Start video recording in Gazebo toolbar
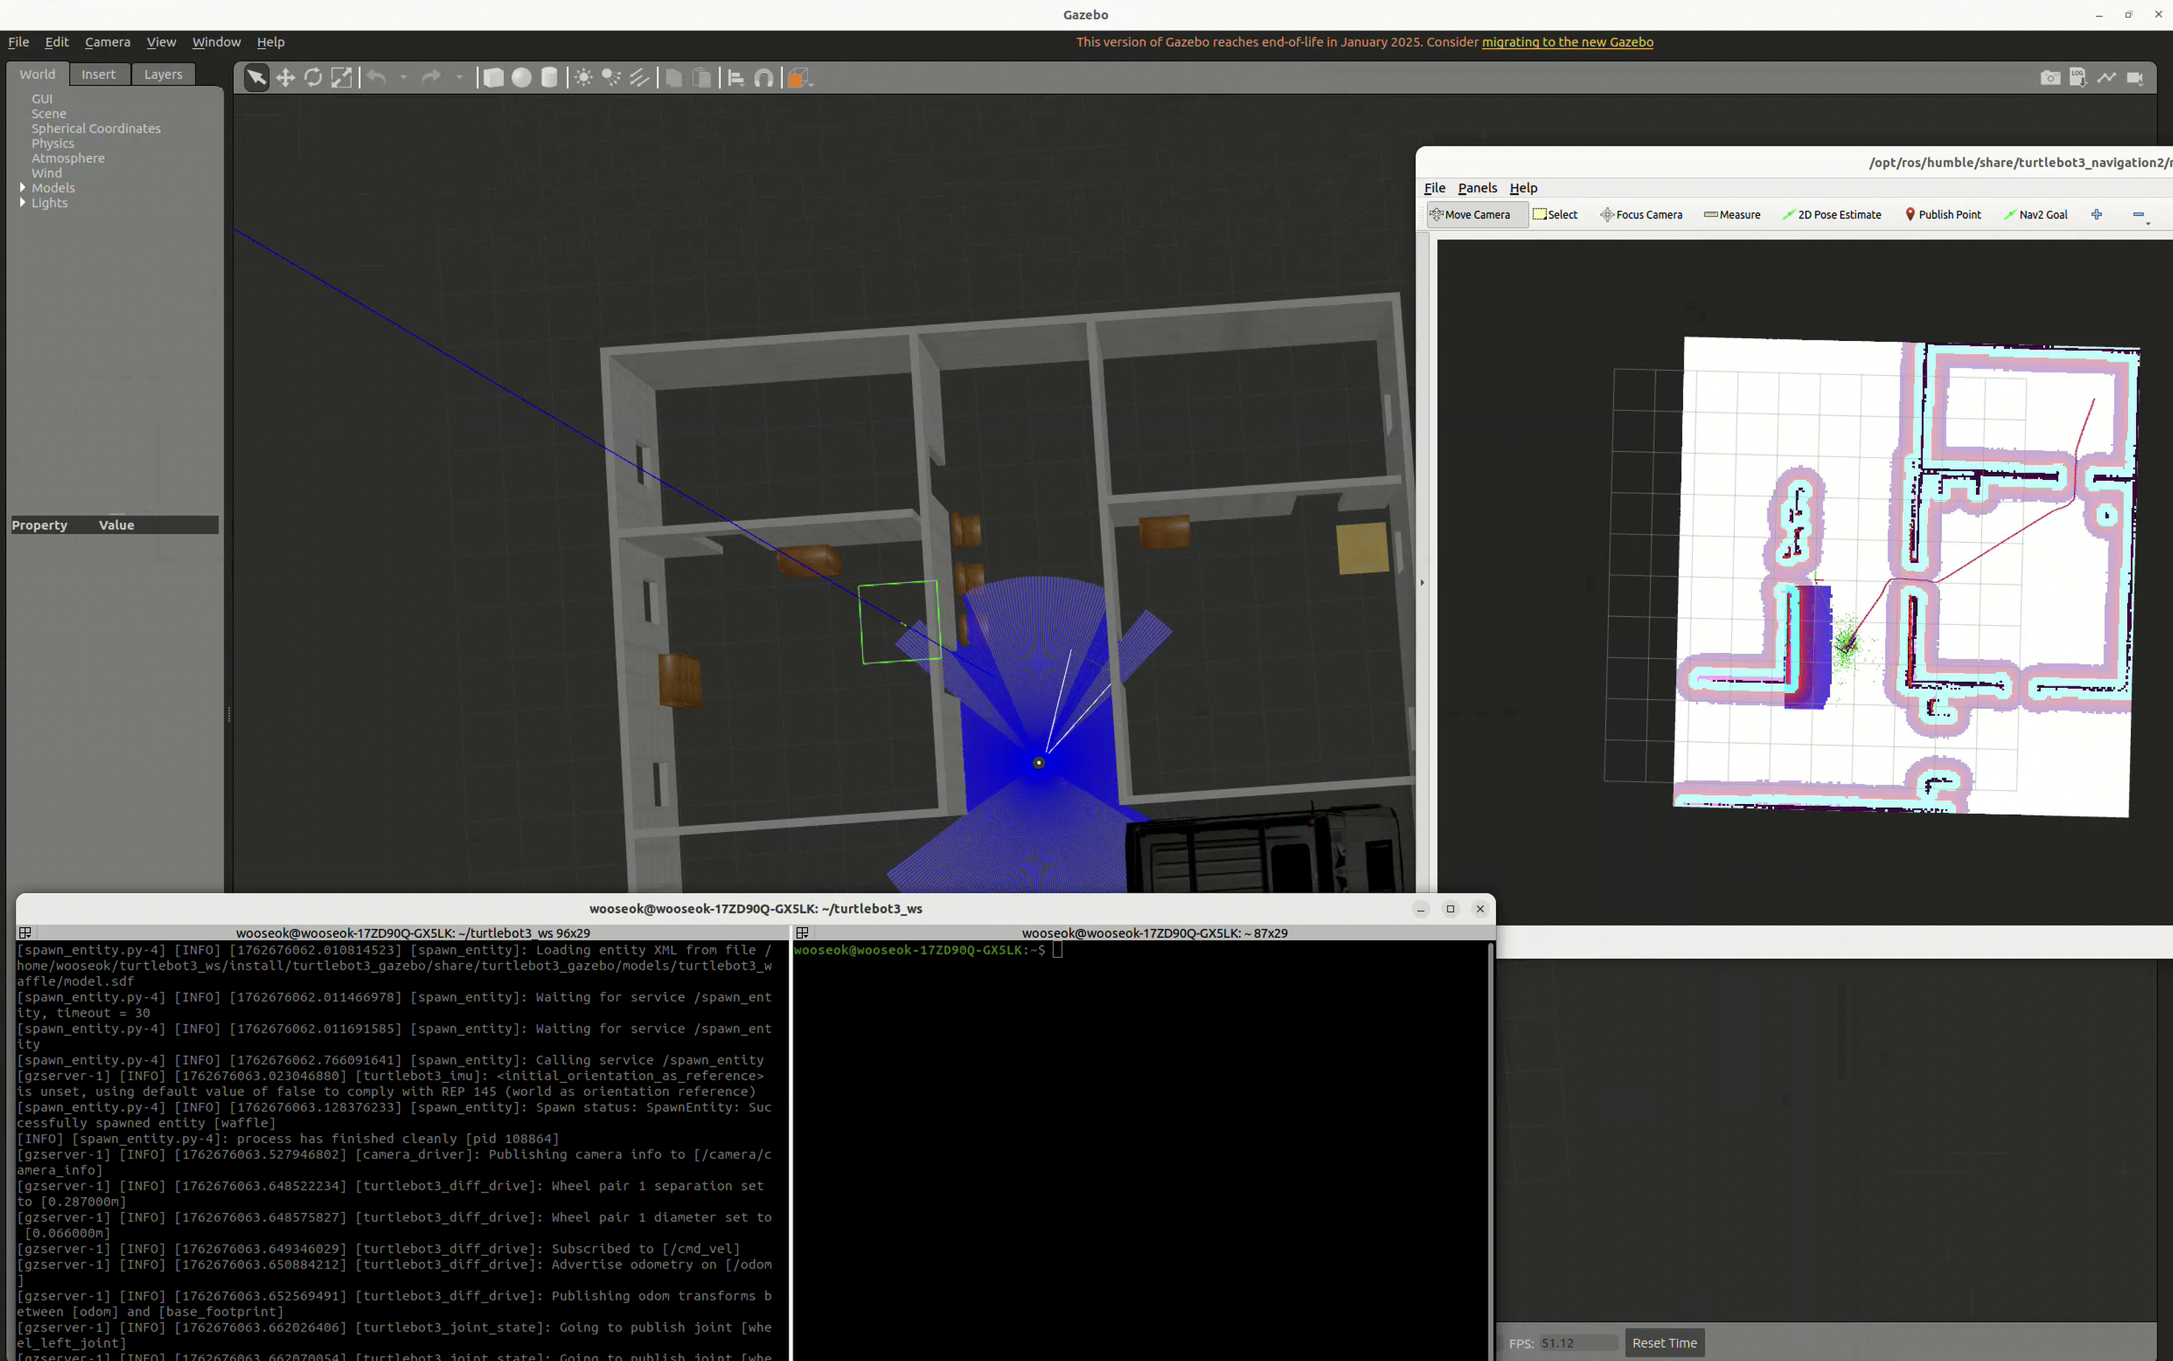The height and width of the screenshot is (1361, 2173). [x=2135, y=78]
